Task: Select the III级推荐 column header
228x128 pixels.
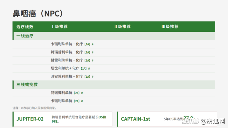Action: coord(170,26)
